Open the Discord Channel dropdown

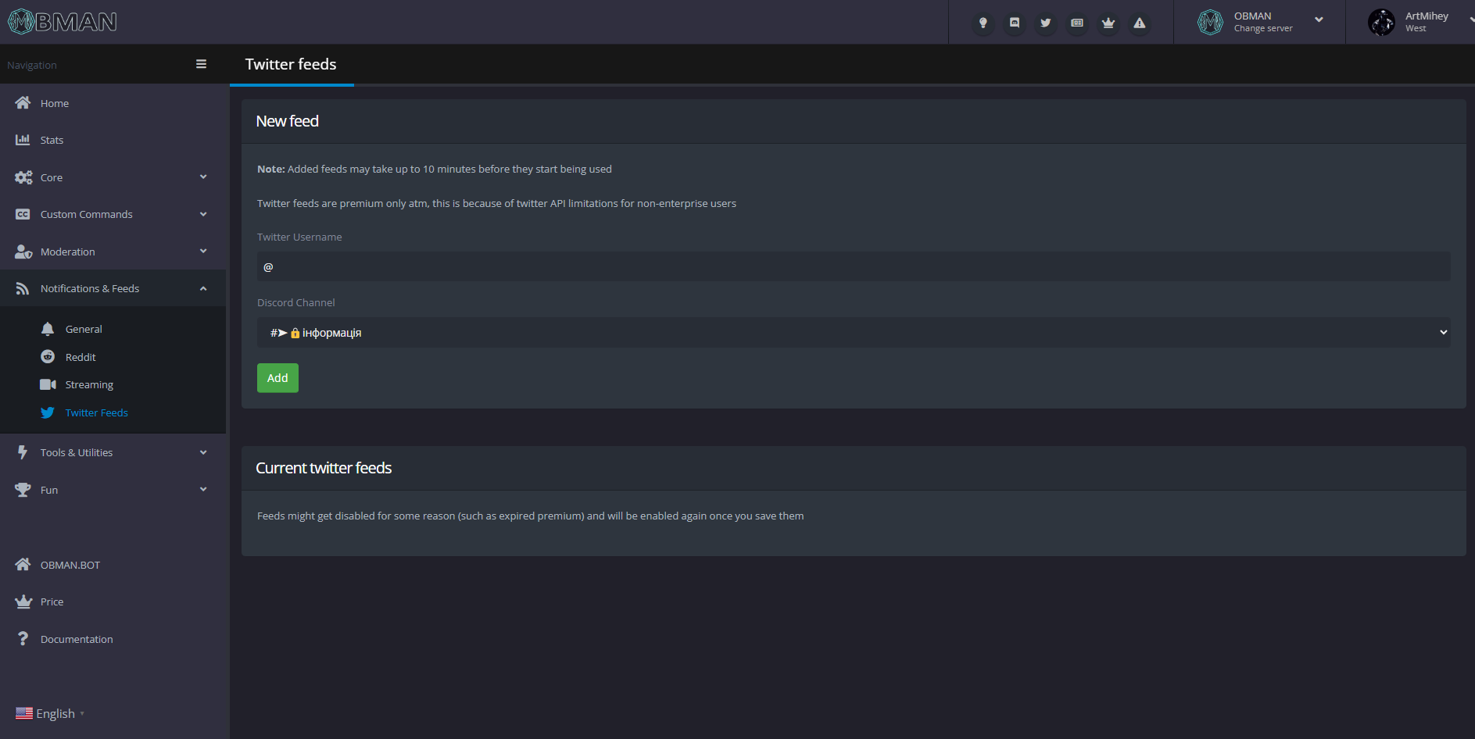tap(854, 332)
